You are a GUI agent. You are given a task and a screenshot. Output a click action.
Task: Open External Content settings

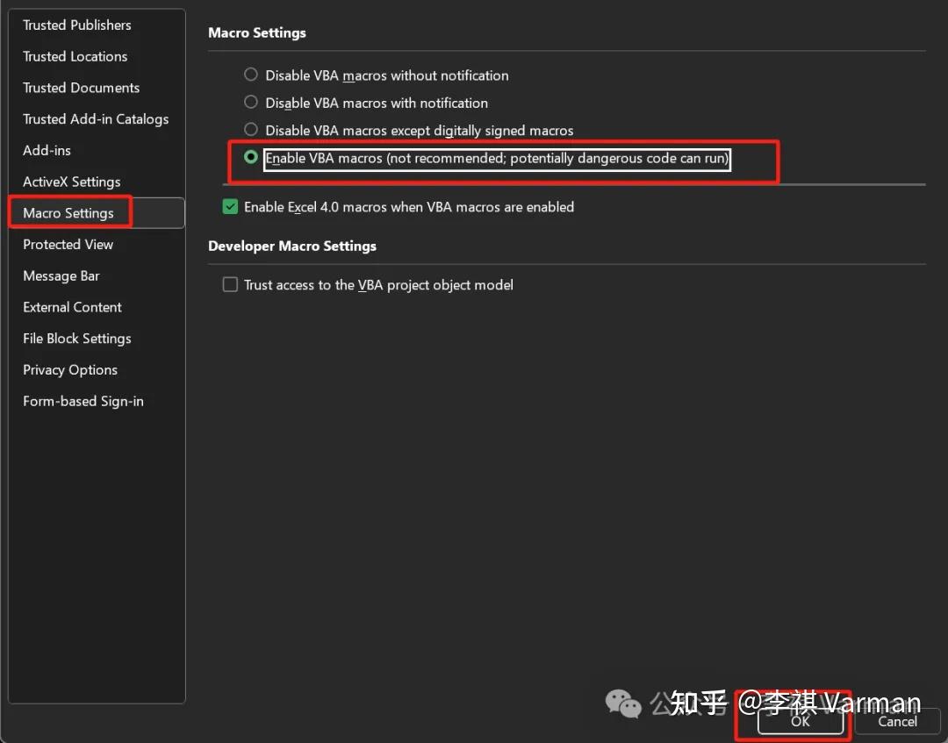click(72, 307)
